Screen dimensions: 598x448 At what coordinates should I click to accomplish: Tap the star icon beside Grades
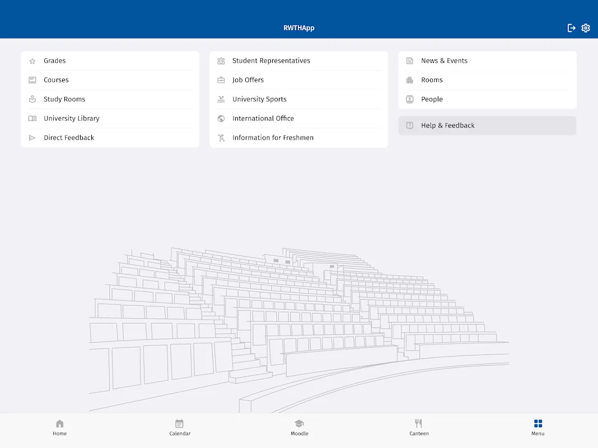tap(32, 61)
